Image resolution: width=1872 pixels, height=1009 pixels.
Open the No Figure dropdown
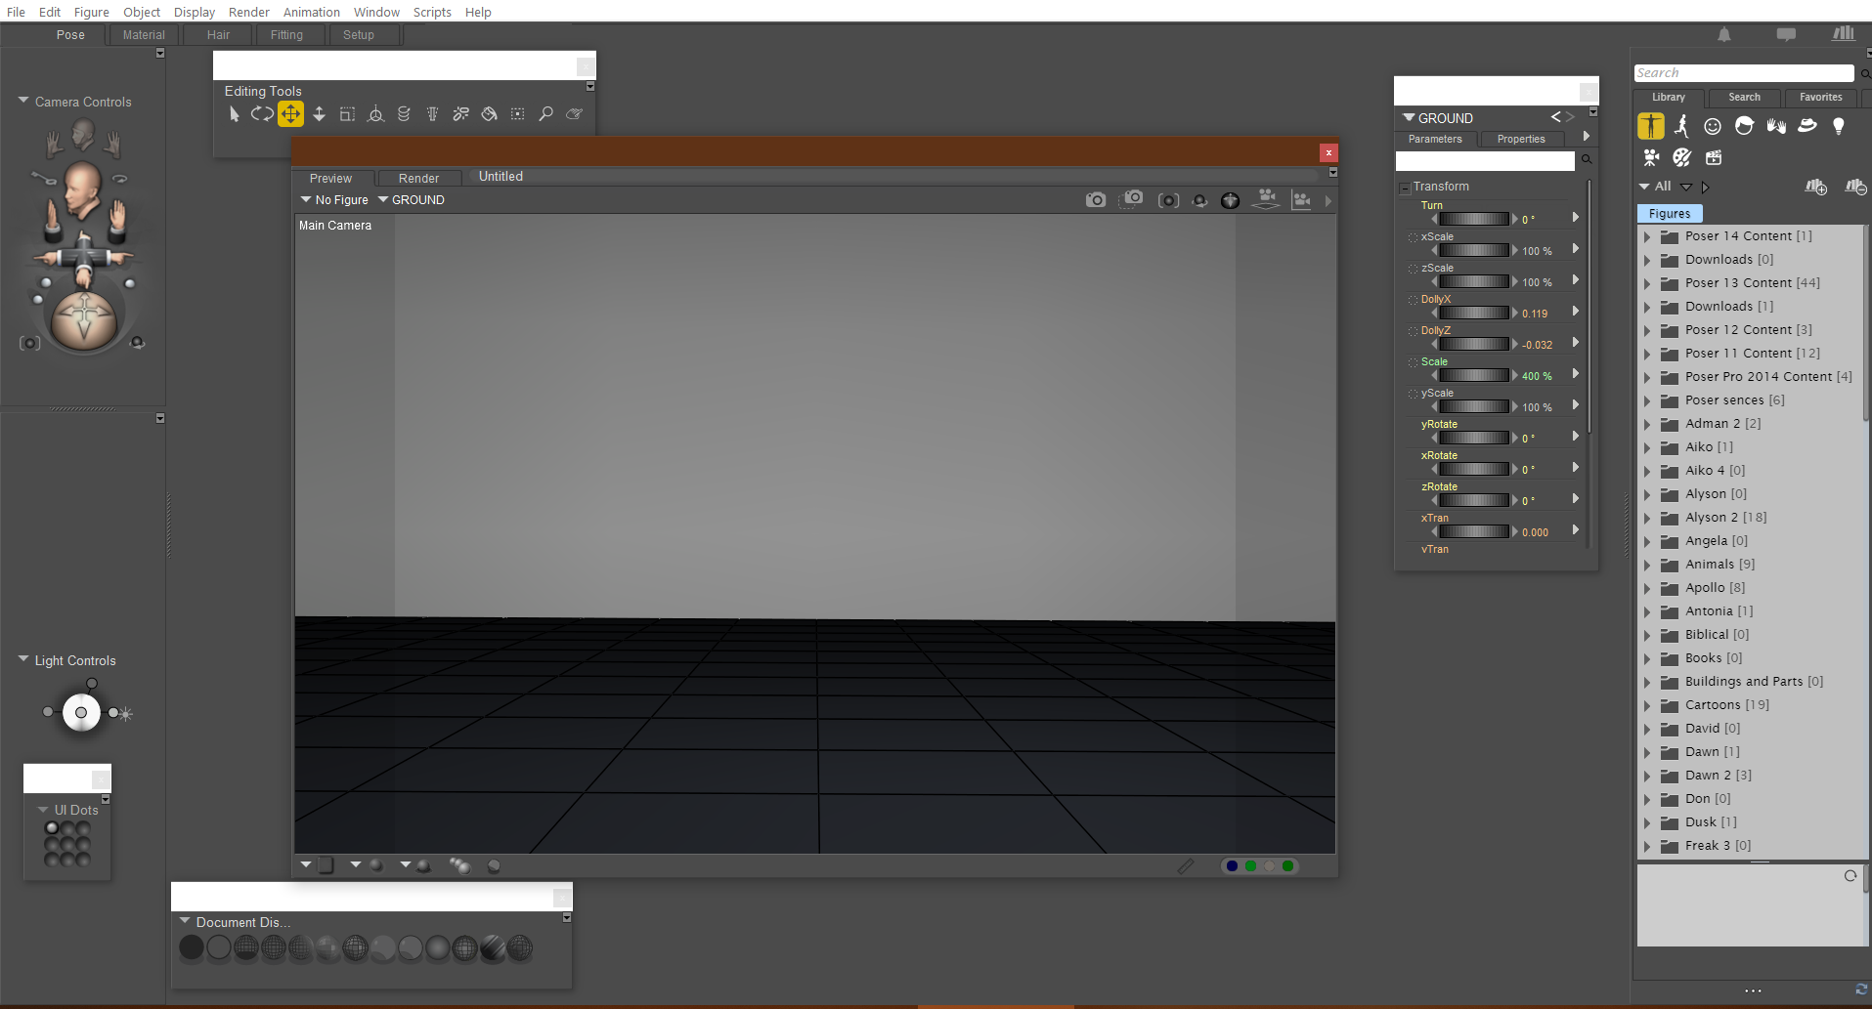pos(334,200)
